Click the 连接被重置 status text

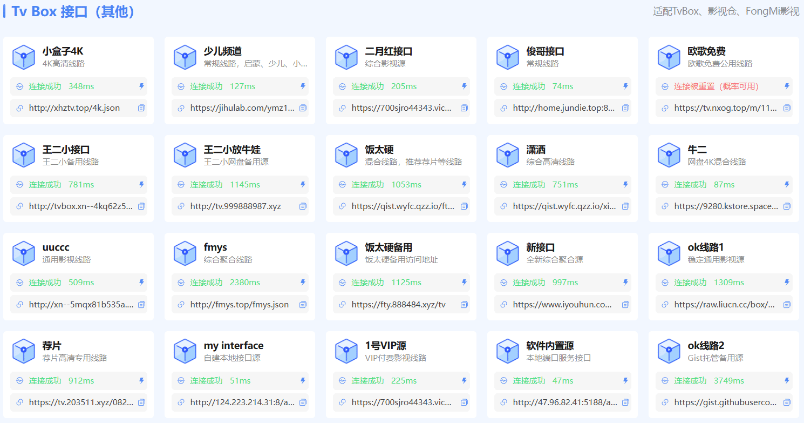coord(717,86)
